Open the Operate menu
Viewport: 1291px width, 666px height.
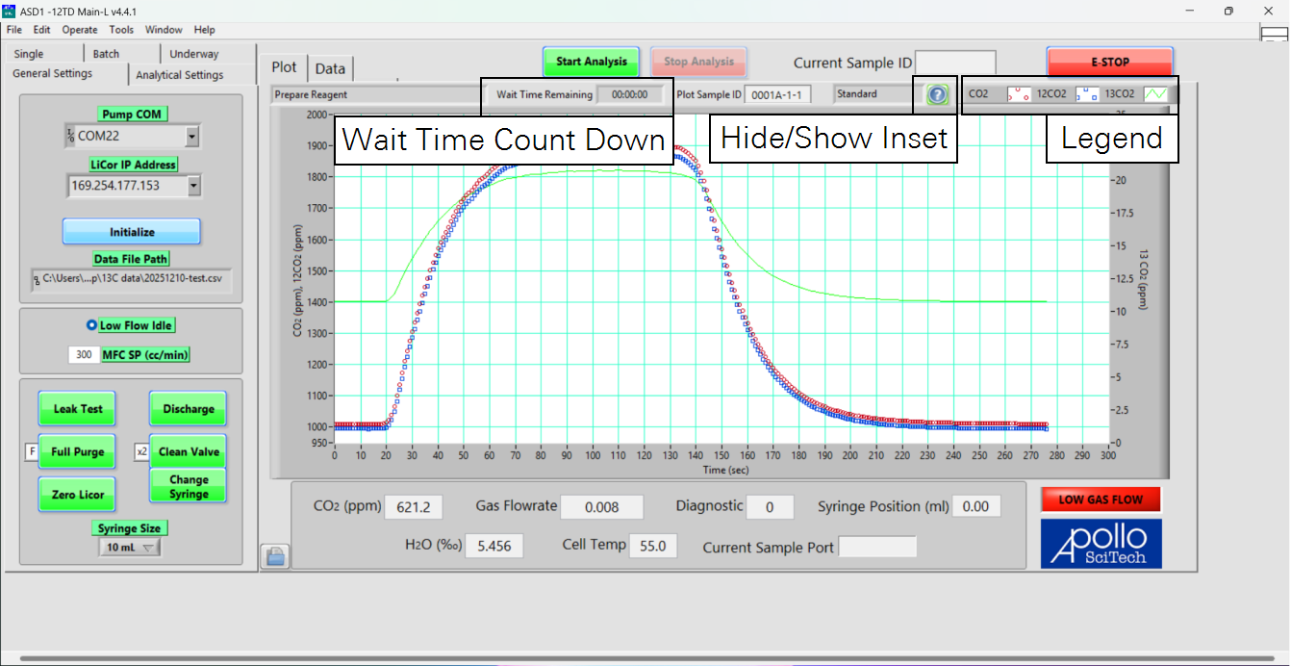80,30
